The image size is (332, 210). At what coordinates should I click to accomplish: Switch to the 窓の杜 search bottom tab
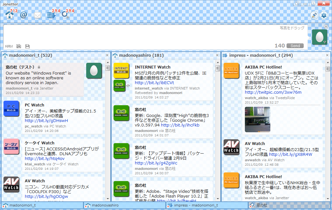coord(289,205)
